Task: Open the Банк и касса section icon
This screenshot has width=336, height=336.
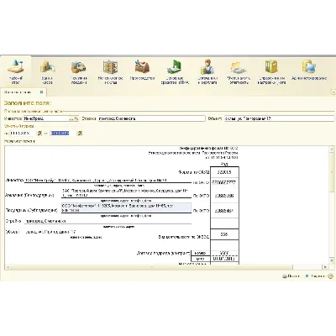Action: (x=47, y=71)
